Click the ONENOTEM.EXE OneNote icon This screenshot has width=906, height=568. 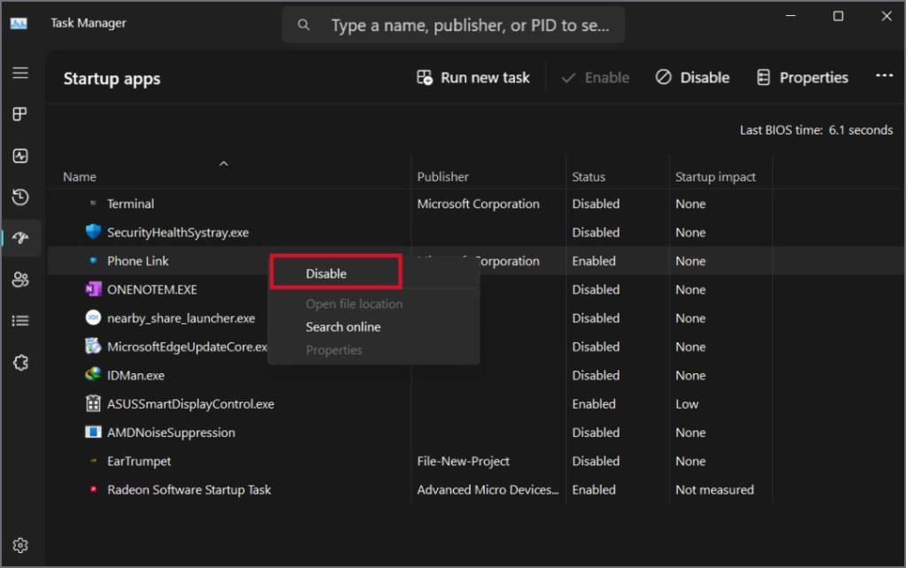point(93,289)
